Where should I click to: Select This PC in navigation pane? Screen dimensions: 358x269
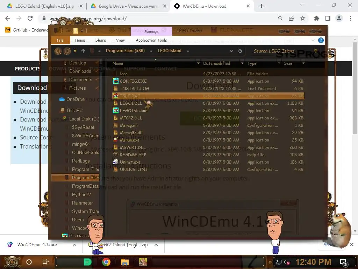click(74, 110)
